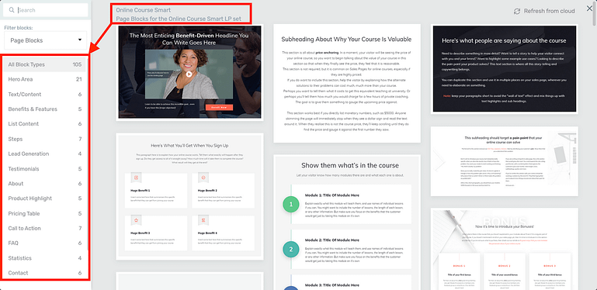Click Module 2: Title Of Module Here
Image resolution: width=597 pixels, height=290 pixels.
(332, 240)
